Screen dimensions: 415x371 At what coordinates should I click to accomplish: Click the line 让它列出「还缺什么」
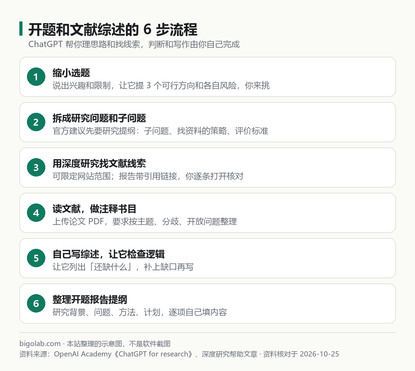pyautogui.click(x=123, y=267)
